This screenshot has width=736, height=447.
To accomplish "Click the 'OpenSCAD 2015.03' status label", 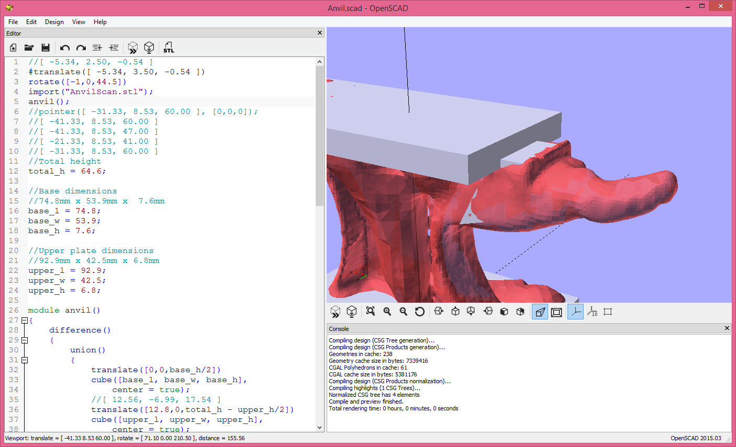I will 696,438.
